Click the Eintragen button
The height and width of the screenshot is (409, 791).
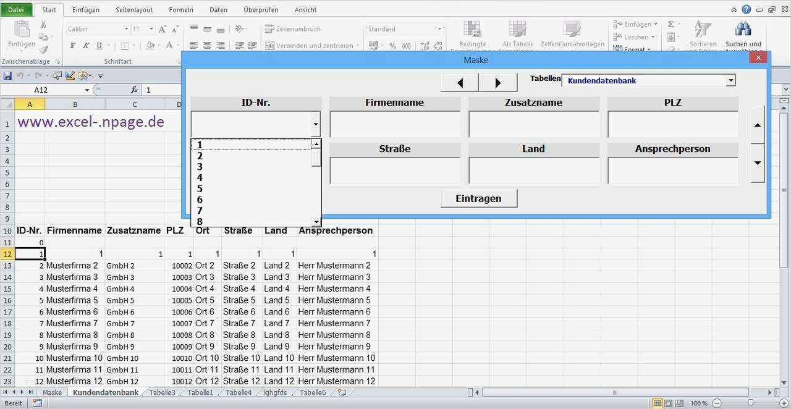point(479,198)
